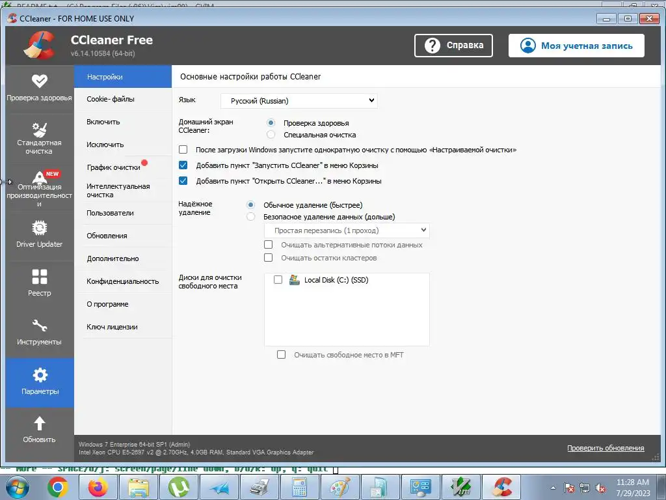Open File Explorer folder in taskbar
Screen dimensions: 666x500
click(139, 487)
